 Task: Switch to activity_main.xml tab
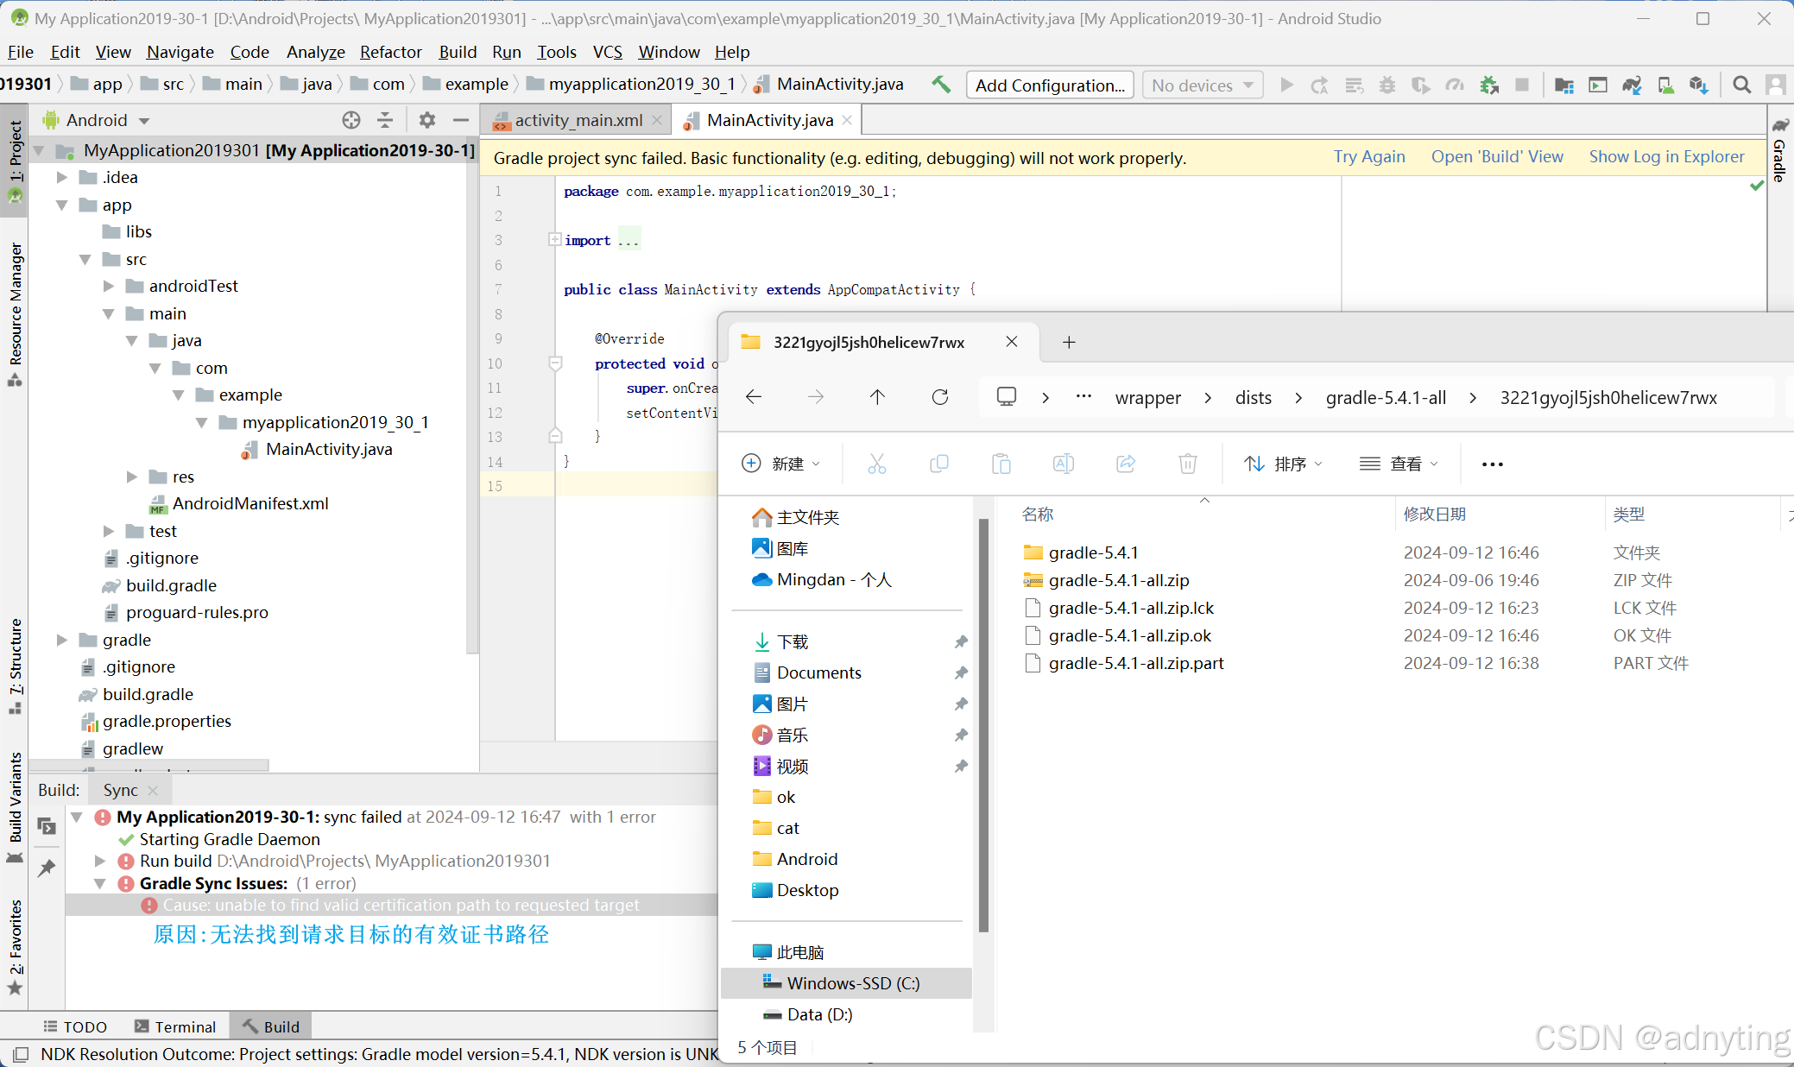coord(577,120)
